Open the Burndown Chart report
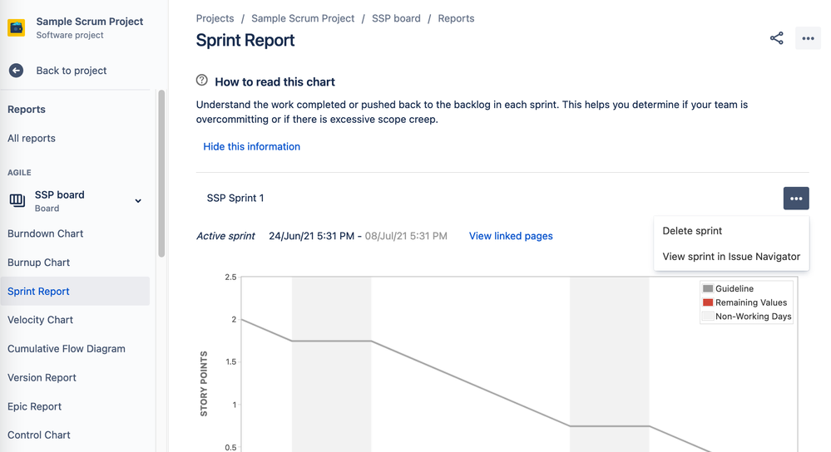Screen dimensions: 831x452 point(45,233)
